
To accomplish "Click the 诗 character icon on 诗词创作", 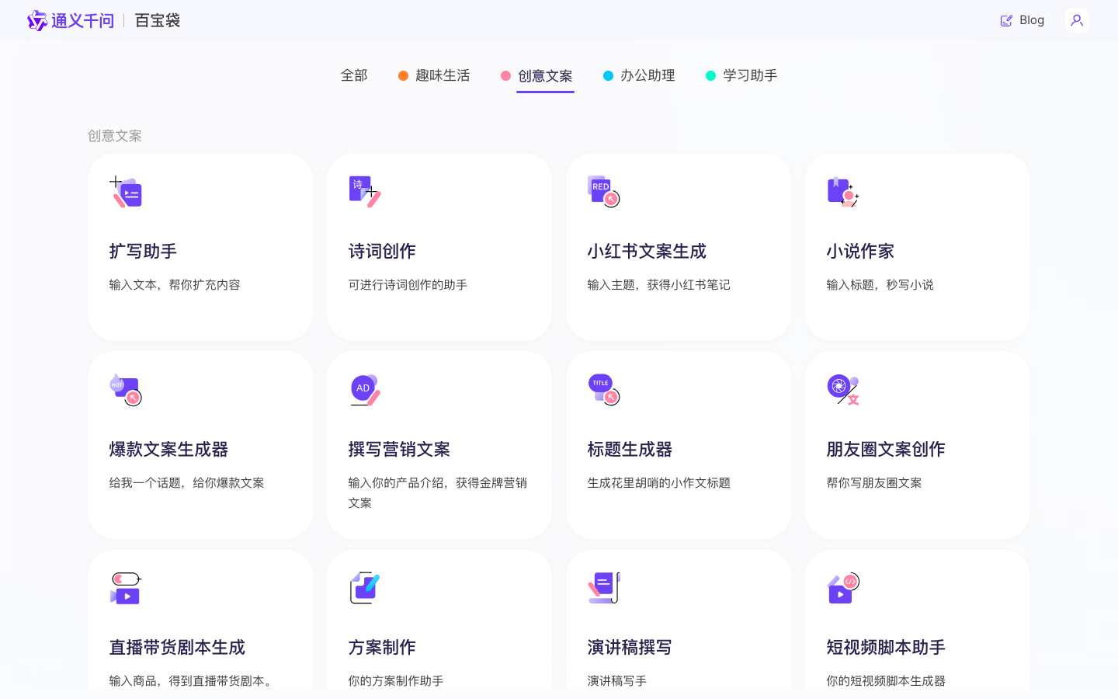I will pos(359,186).
